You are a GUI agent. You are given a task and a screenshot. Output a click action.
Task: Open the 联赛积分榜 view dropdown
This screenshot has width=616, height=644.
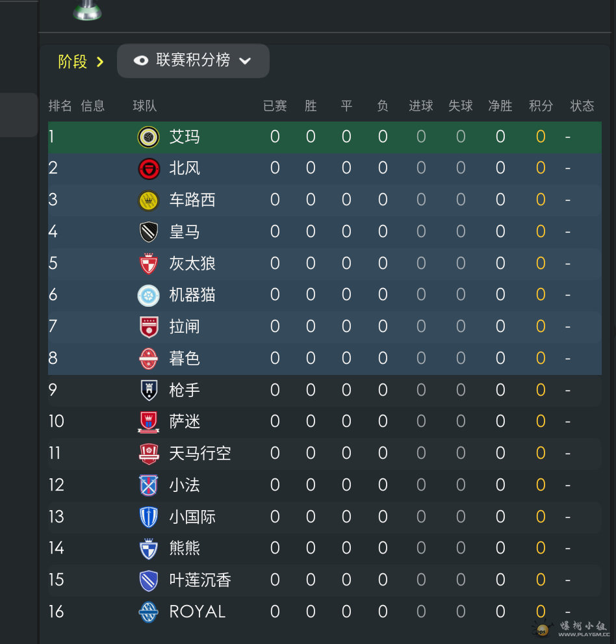click(x=193, y=61)
